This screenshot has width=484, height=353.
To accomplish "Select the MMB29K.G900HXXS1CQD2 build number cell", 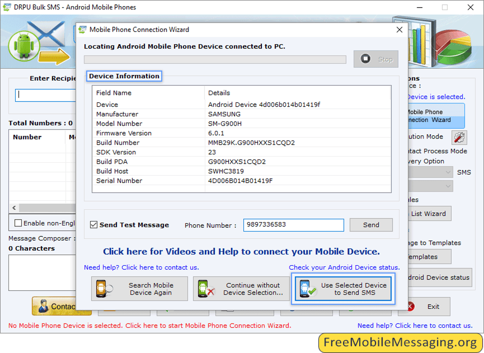I will pos(251,143).
